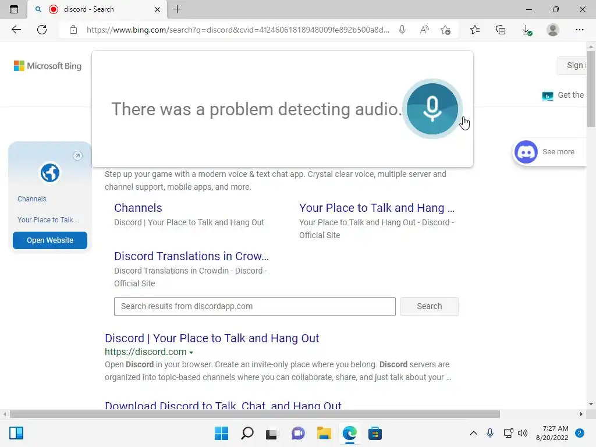Open the Collections toolbar icon
Screen dimensions: 596x447
point(501,30)
